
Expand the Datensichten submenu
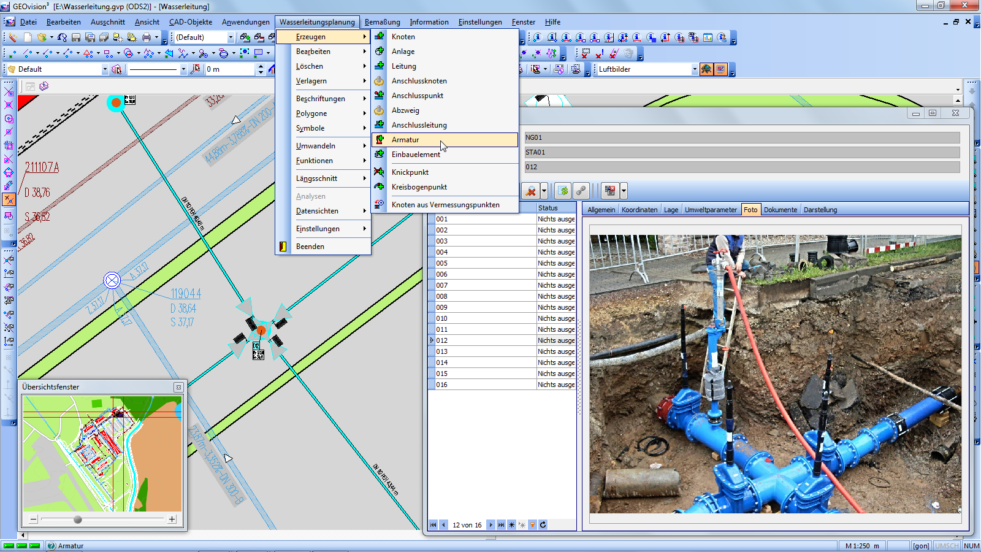pos(323,211)
